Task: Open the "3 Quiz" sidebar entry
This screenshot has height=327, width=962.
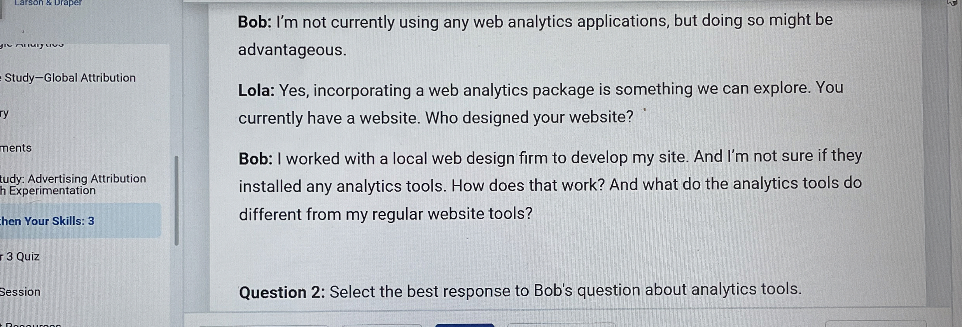Action: [x=19, y=256]
